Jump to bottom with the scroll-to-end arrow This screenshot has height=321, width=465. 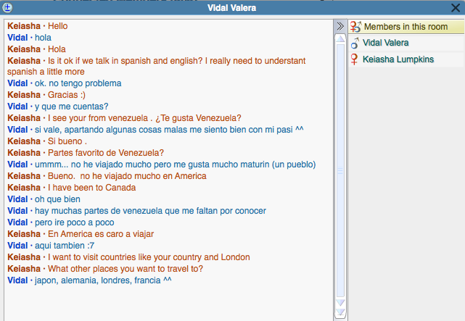coord(340,312)
